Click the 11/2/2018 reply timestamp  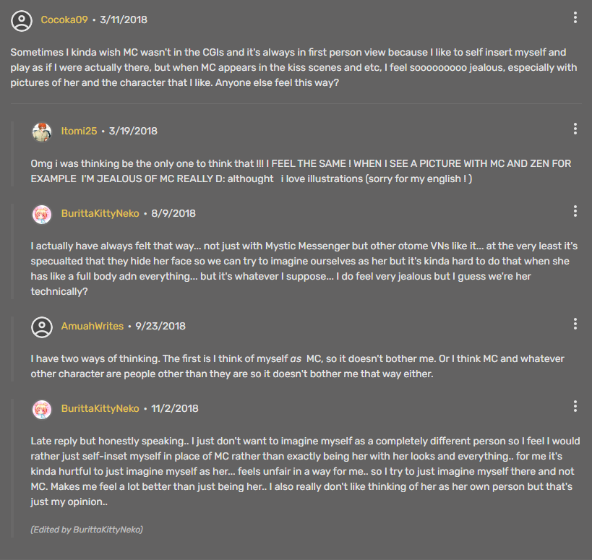(x=174, y=409)
